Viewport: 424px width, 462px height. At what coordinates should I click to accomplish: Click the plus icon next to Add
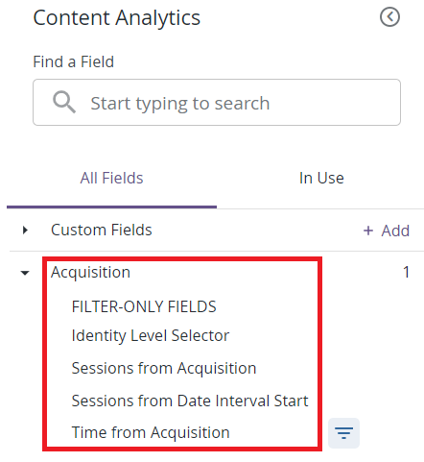click(x=368, y=231)
